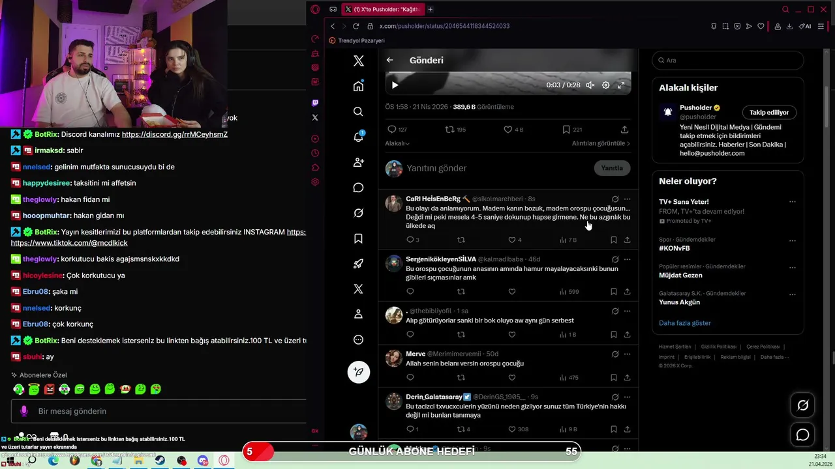This screenshot has height=469, width=835.
Task: Open the #KONvFB trending topic
Action: [674, 248]
